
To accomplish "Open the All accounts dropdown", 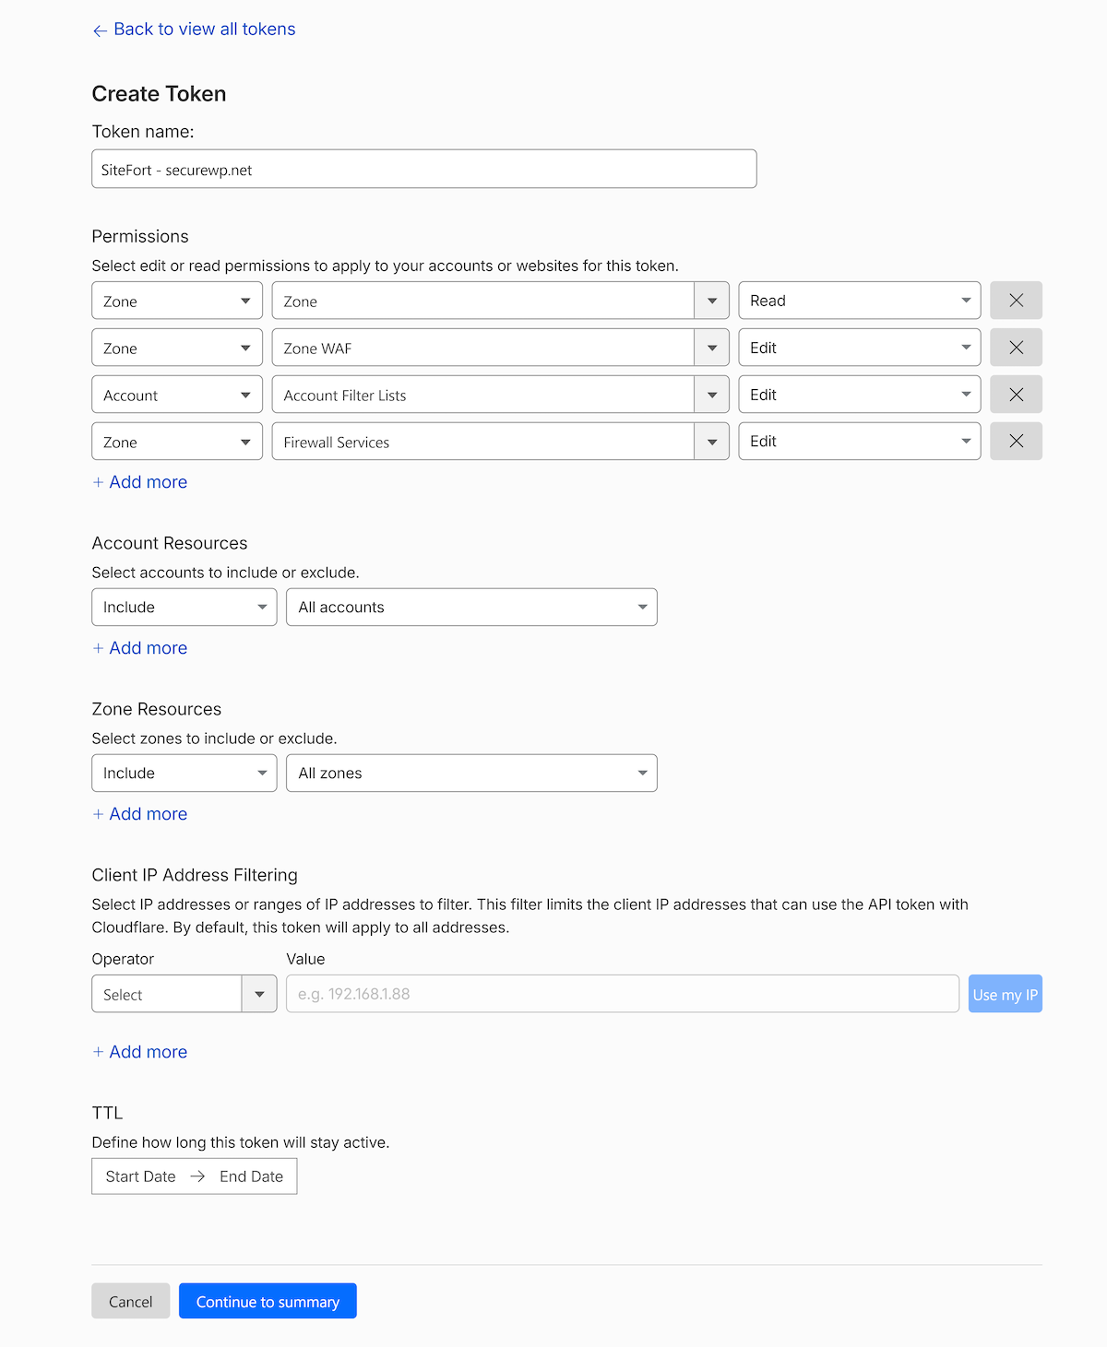I will [471, 607].
